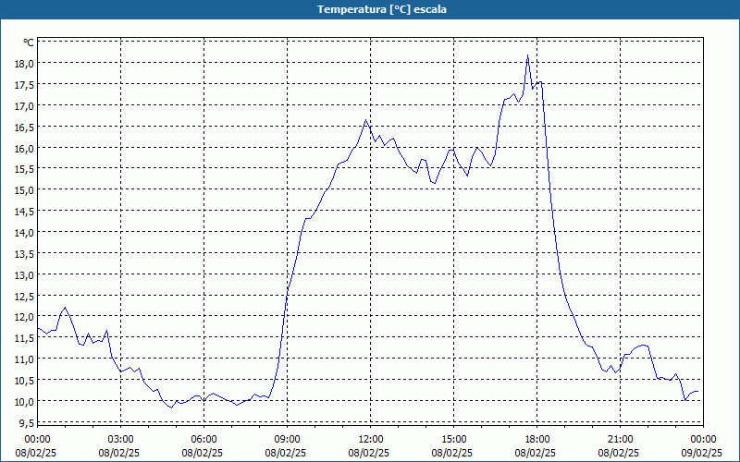
Task: Select the 03:00 time axis label
Action: click(x=120, y=439)
